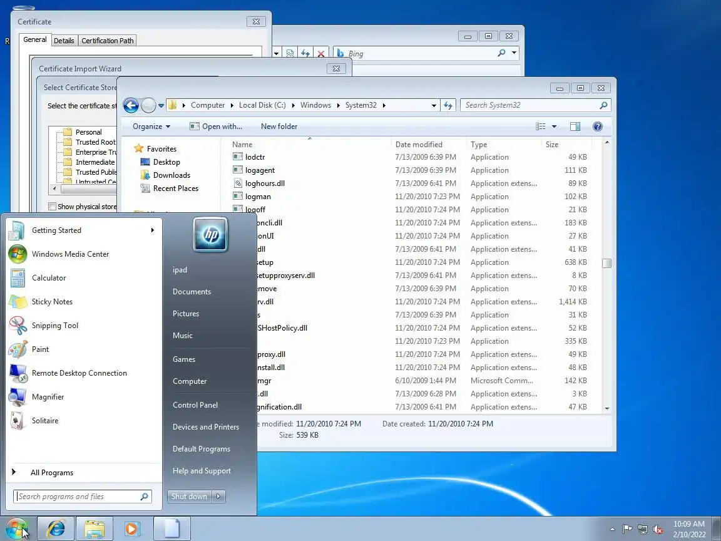721x541 pixels.
Task: Select Personal certificate store
Action: click(x=88, y=132)
